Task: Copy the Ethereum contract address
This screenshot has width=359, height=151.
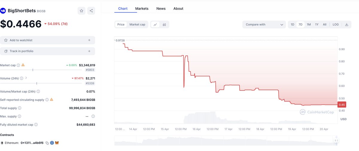Action: point(47,143)
